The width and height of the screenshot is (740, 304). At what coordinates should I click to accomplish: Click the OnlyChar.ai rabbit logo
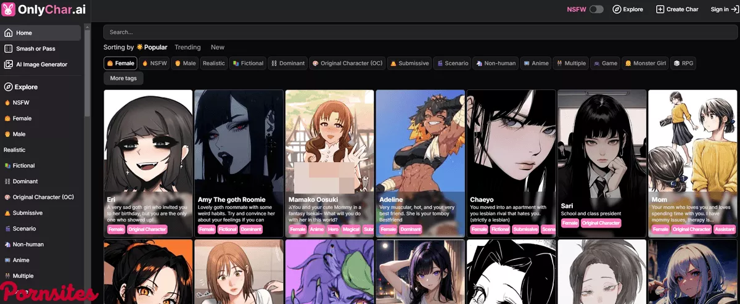pyautogui.click(x=9, y=10)
